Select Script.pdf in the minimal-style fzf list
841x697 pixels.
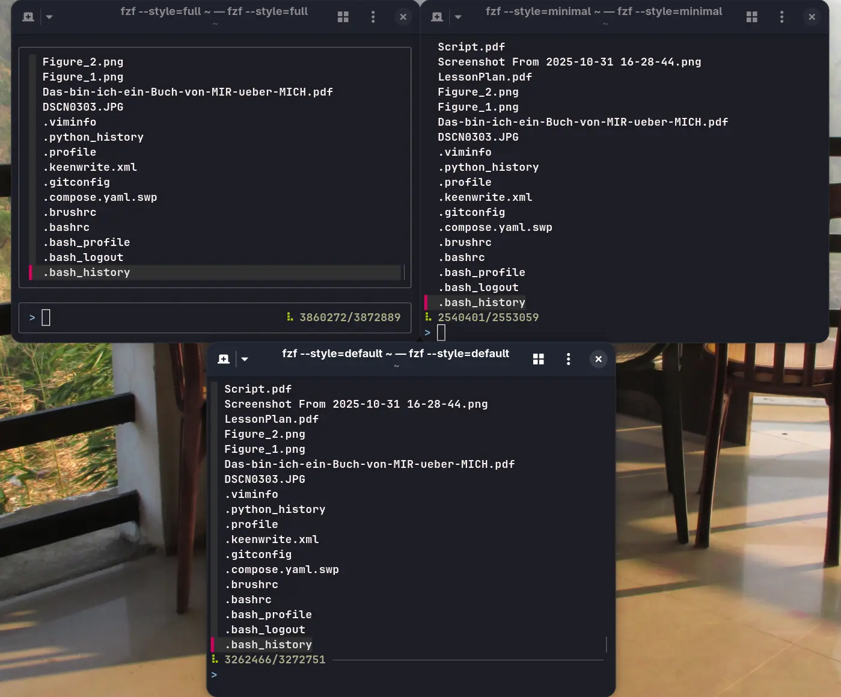(x=471, y=46)
